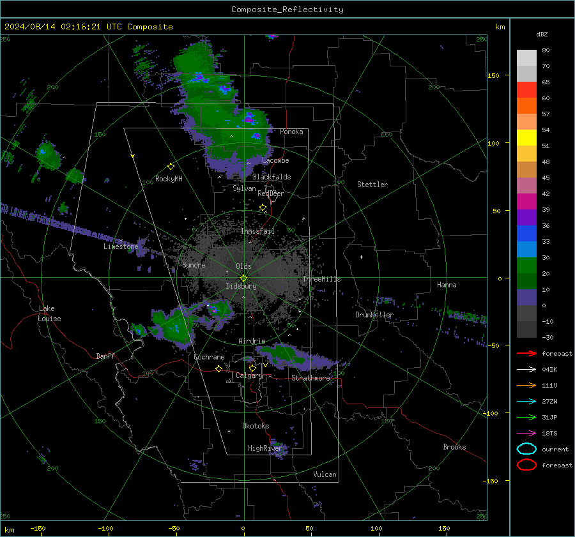Click the Ponoka town label
This screenshot has width=575, height=537.
pos(291,132)
